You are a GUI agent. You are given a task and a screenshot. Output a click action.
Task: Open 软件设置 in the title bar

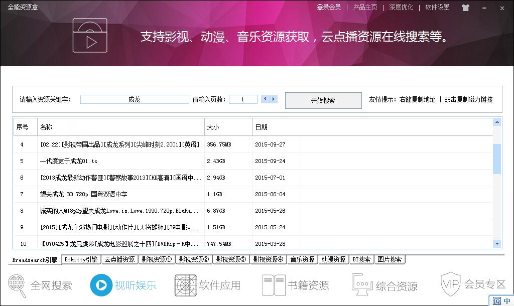tap(437, 7)
